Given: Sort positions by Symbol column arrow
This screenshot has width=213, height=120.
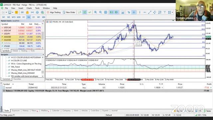Looking at the screenshot, I should coord(13,84).
